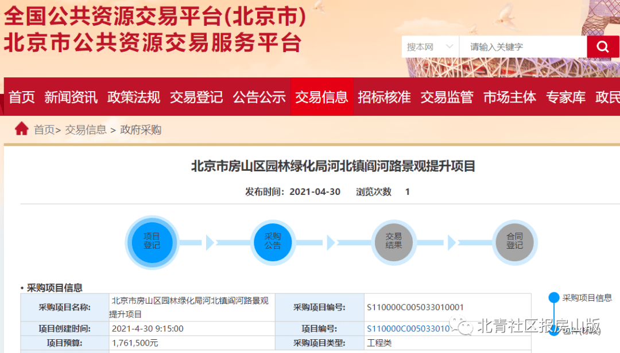Click the 交易信息 breadcrumb link
This screenshot has height=353, width=620.
(86, 130)
